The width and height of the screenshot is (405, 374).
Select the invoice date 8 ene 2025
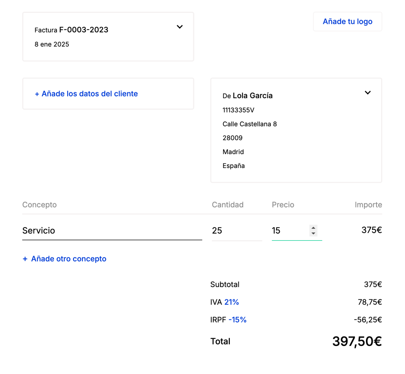(52, 44)
